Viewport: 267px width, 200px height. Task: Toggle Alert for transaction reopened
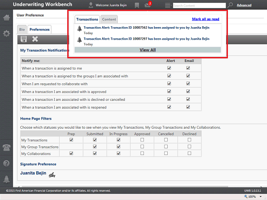(169, 107)
